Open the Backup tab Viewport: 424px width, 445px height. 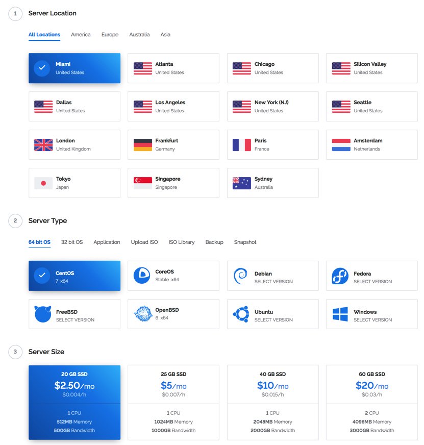tap(214, 242)
